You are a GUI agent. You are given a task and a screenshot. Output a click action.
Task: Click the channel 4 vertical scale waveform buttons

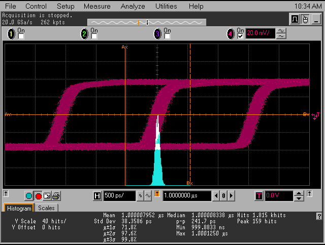(281, 33)
